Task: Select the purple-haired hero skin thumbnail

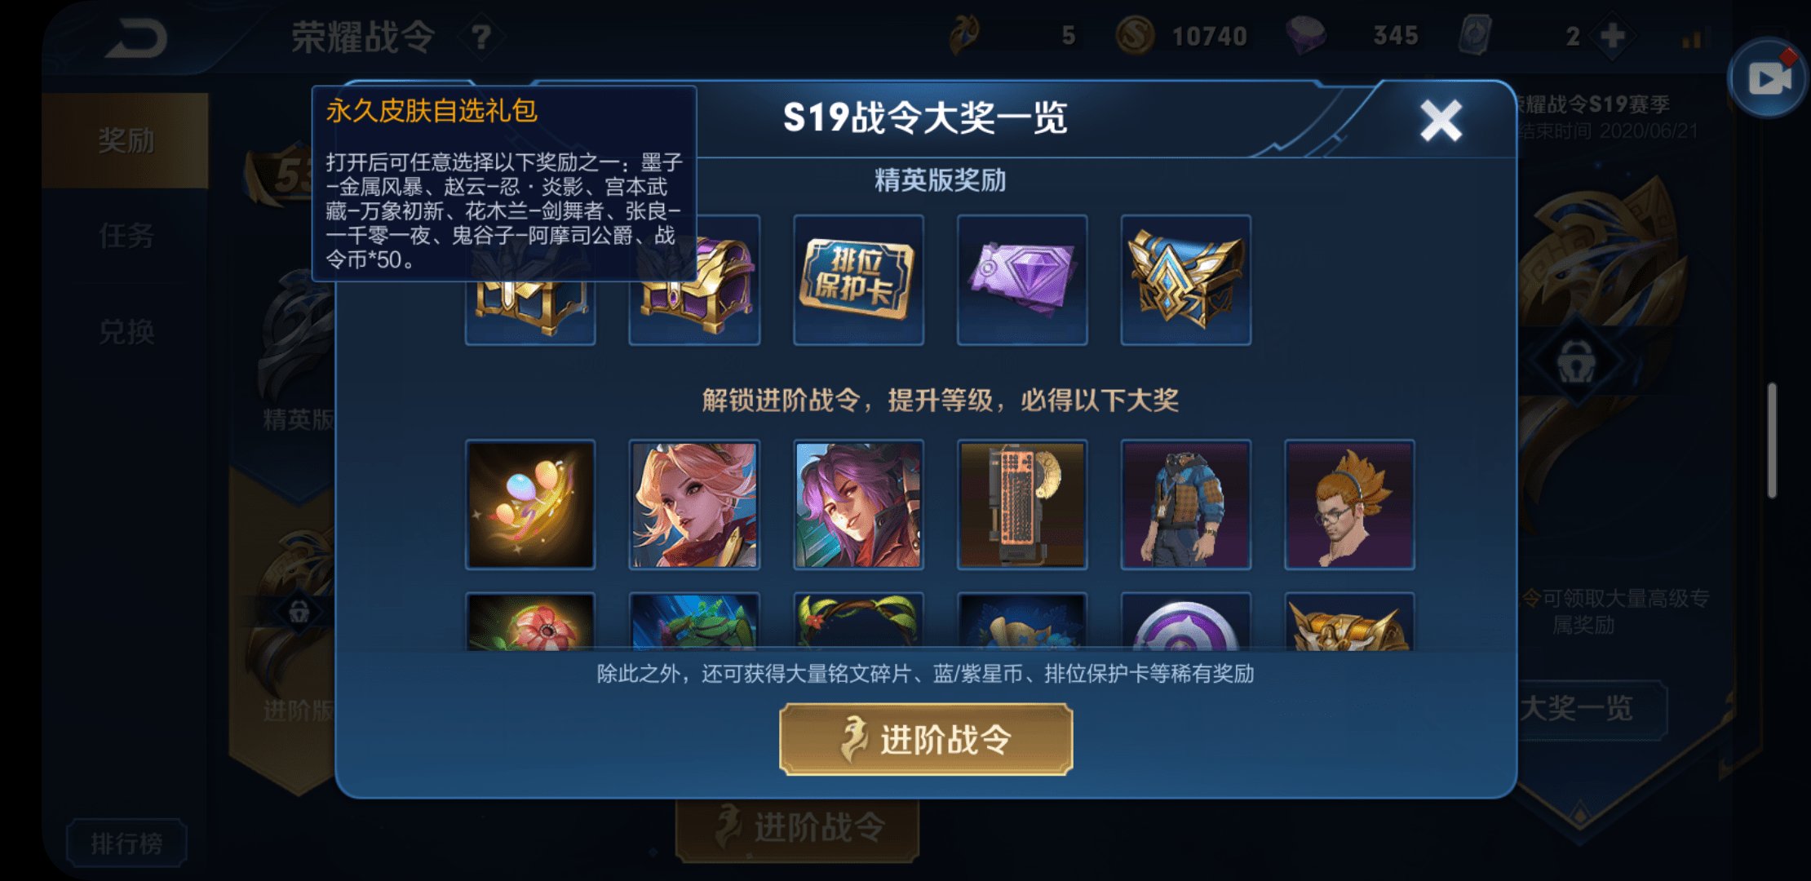Action: 858,504
